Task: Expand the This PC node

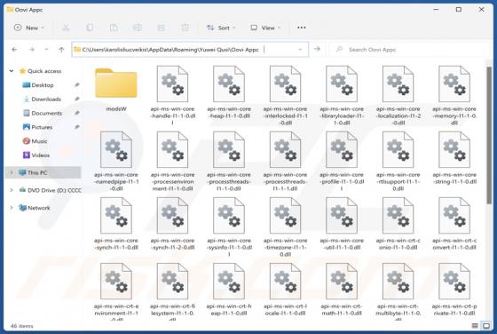Action: pyautogui.click(x=12, y=172)
